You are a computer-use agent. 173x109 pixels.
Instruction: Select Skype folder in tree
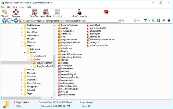(x=28, y=93)
